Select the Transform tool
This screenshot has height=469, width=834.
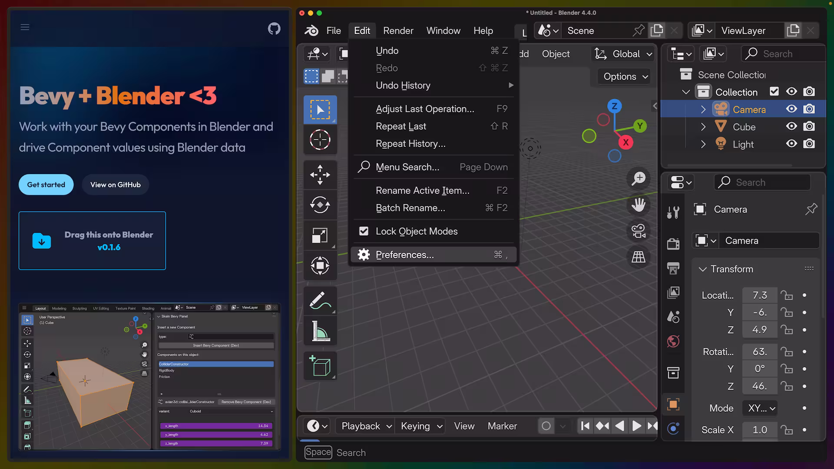[320, 266]
